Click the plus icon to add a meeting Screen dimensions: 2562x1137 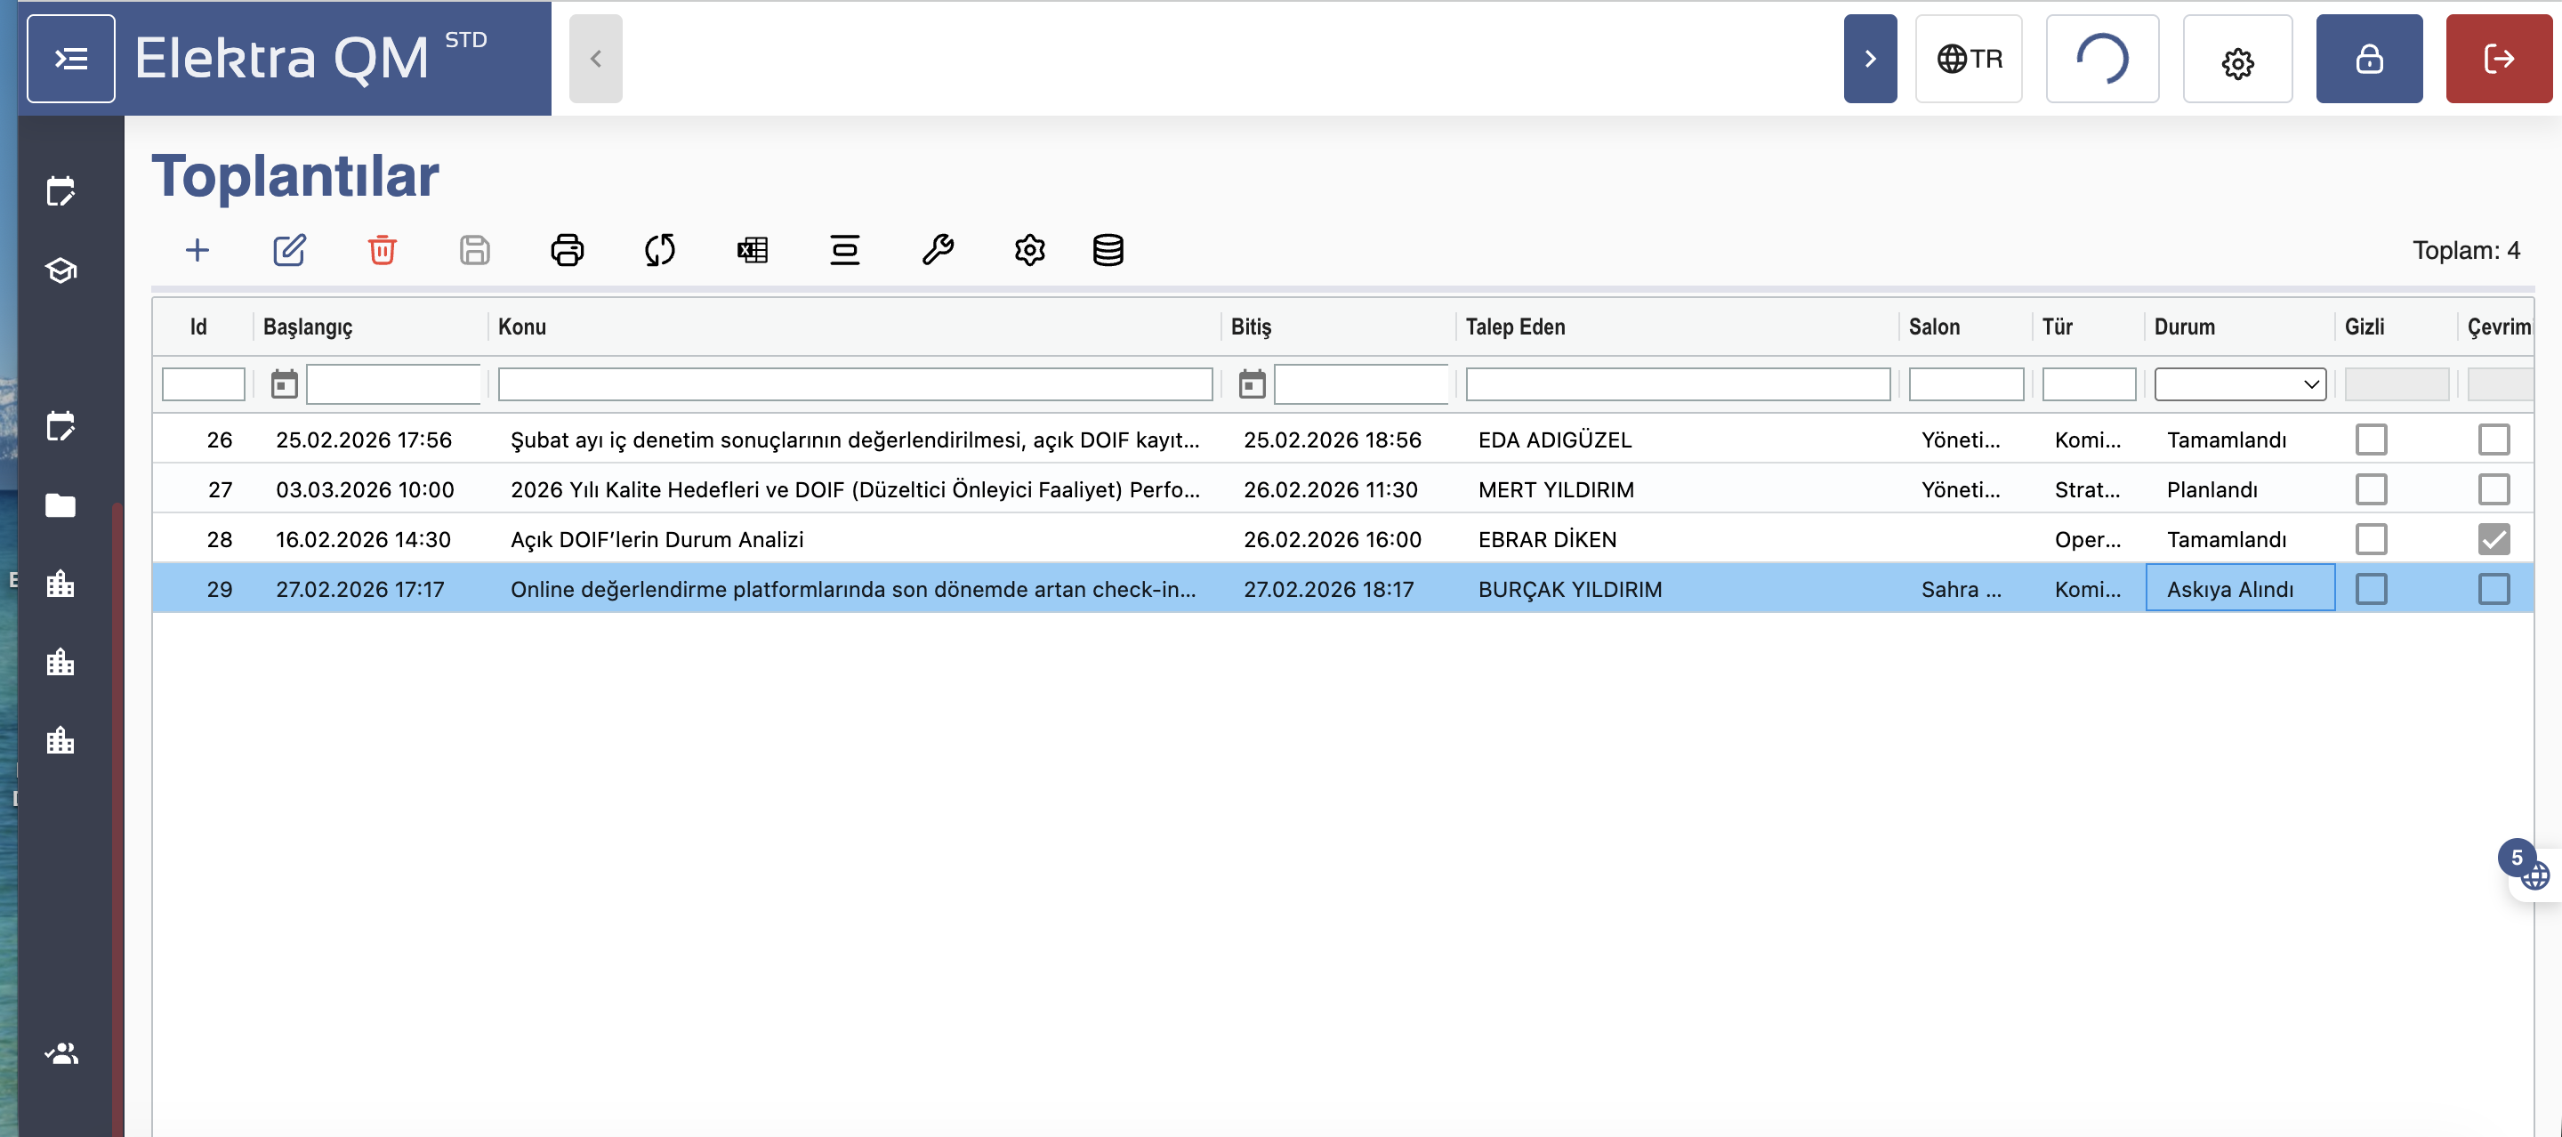(x=197, y=250)
